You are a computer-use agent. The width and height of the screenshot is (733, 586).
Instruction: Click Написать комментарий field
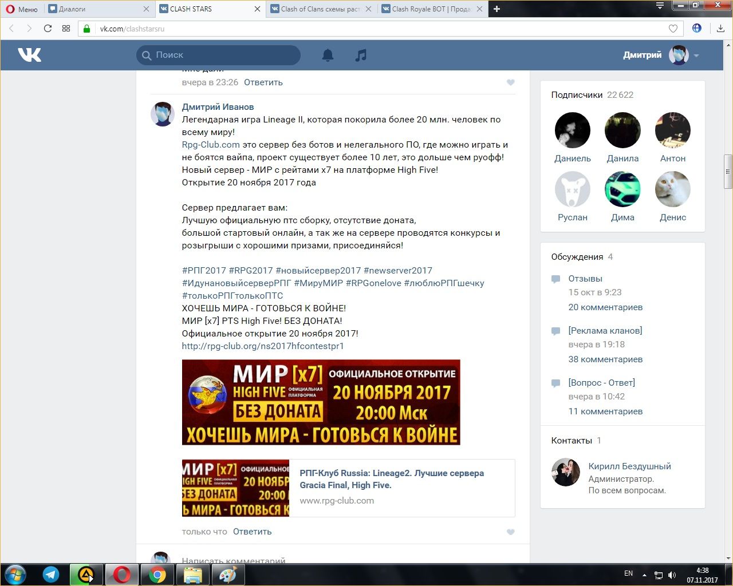pos(233,560)
